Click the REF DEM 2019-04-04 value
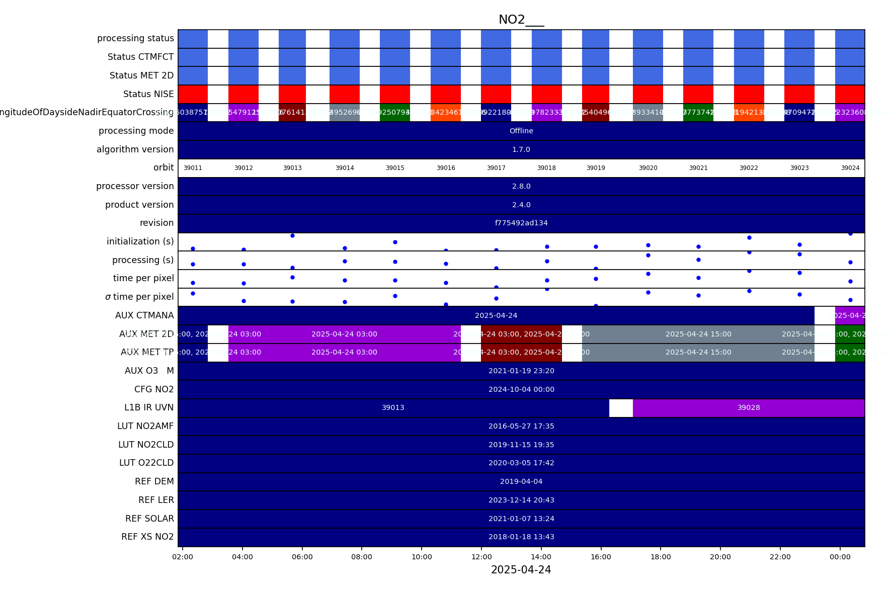The width and height of the screenshot is (891, 594). coord(521,481)
